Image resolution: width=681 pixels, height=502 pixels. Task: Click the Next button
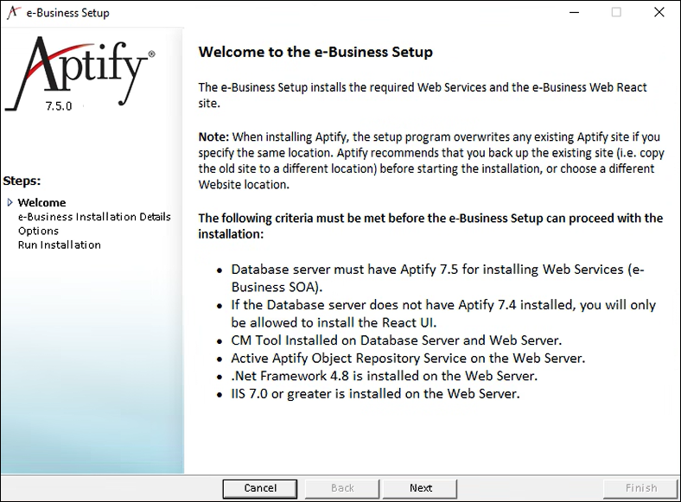click(419, 488)
